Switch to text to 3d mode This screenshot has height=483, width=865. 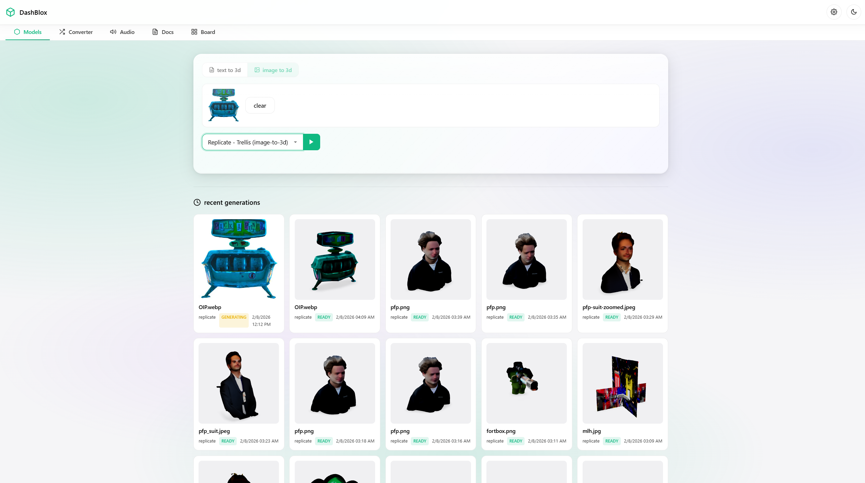pyautogui.click(x=225, y=70)
